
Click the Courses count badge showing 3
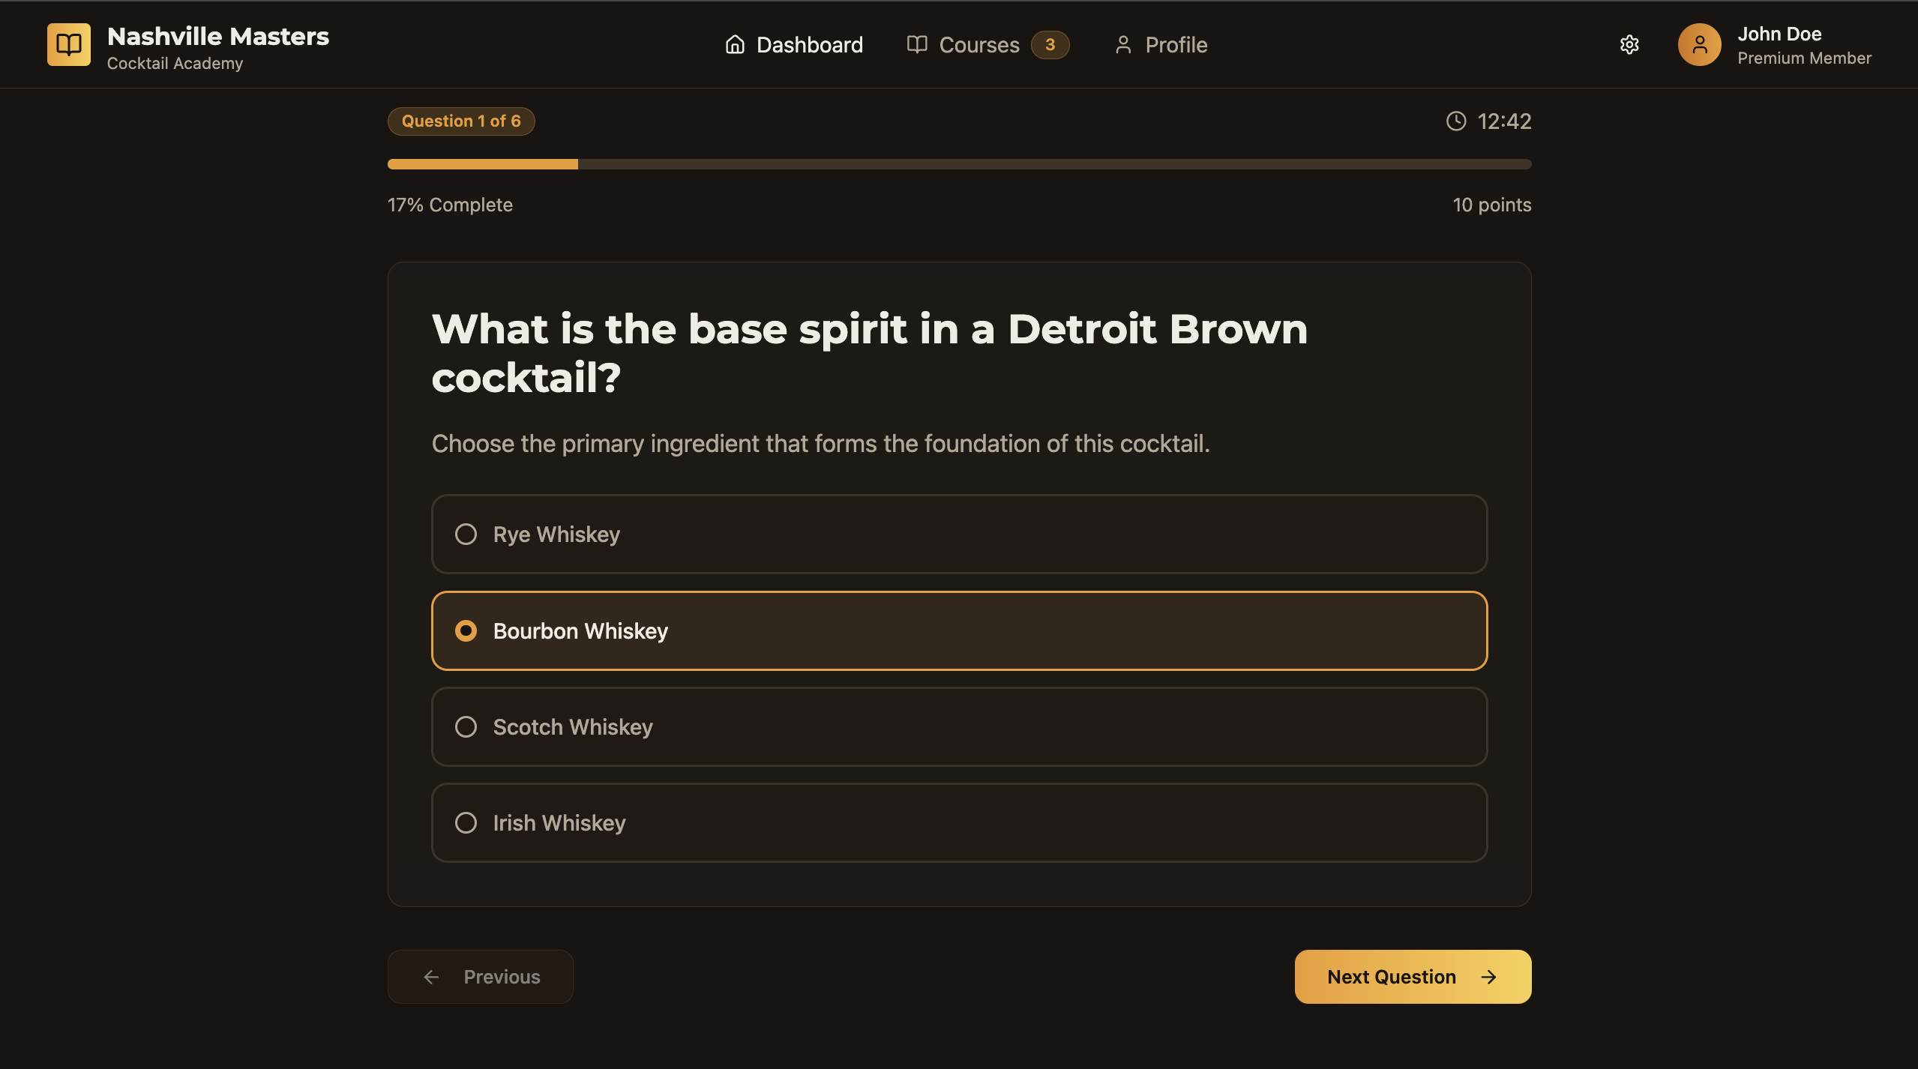[x=1050, y=44]
